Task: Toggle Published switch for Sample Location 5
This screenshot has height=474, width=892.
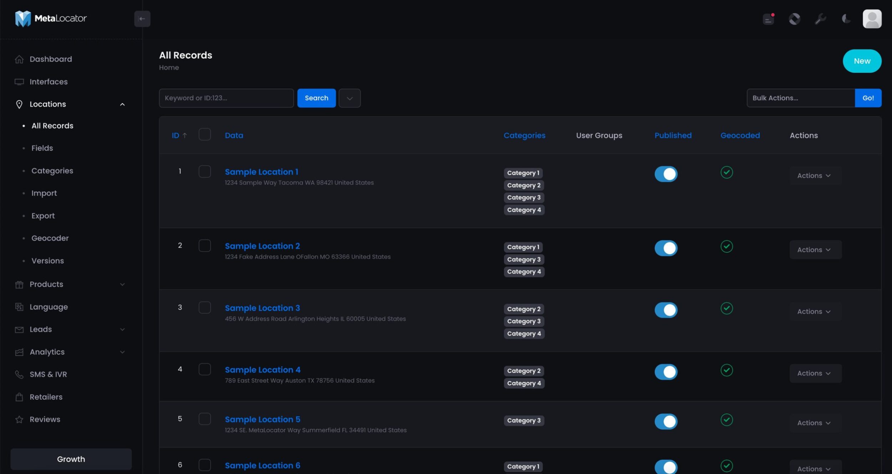Action: click(x=666, y=422)
